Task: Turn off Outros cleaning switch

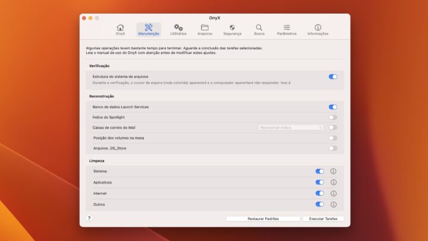Action: tap(320, 204)
